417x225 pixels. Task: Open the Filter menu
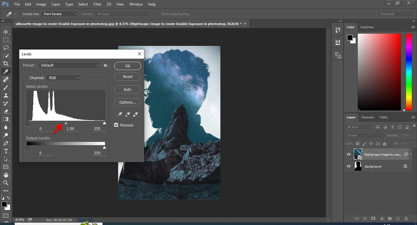coord(97,4)
